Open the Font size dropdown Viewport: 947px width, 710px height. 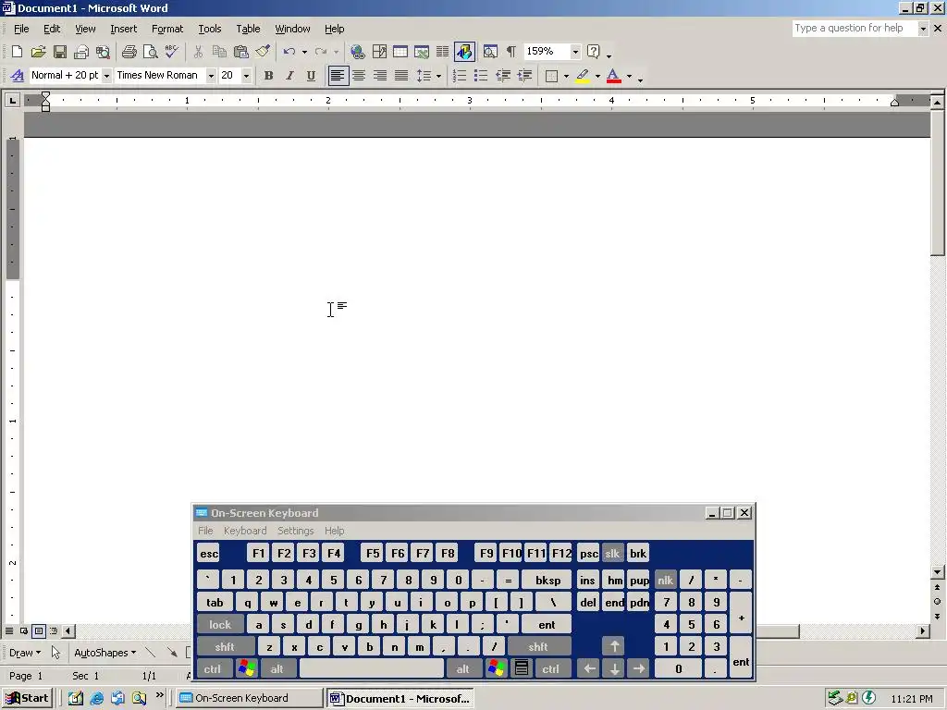[246, 76]
